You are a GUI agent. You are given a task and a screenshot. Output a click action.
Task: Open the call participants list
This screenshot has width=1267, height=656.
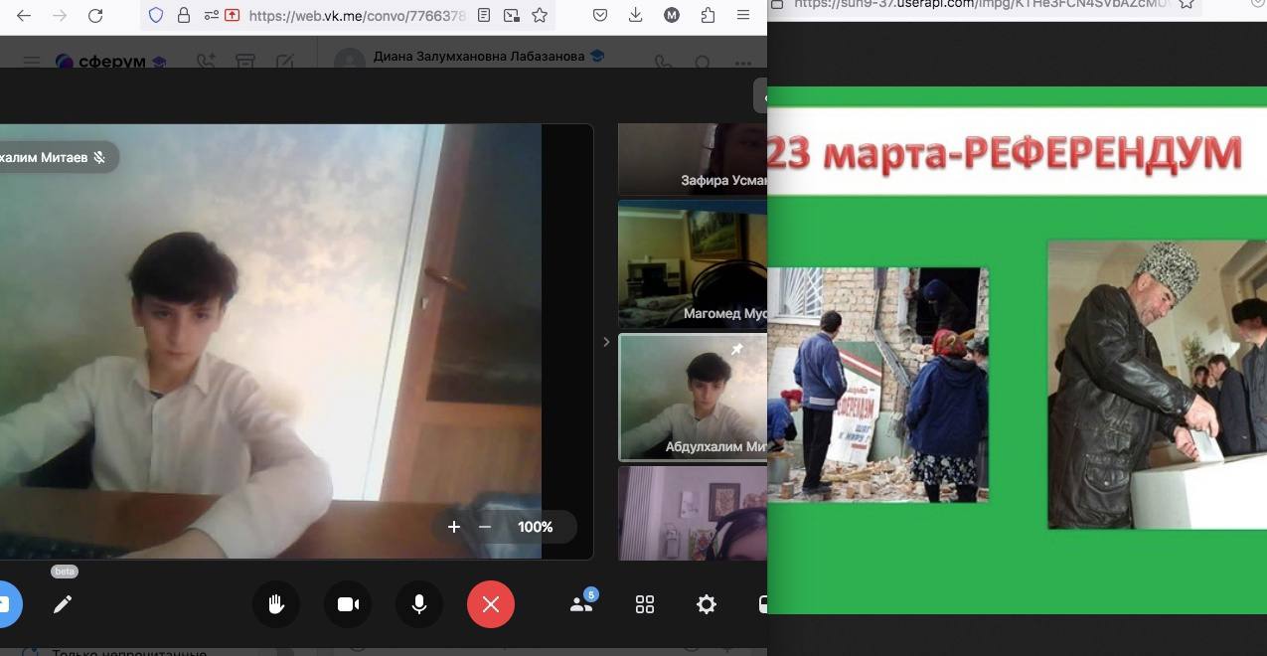tap(581, 604)
